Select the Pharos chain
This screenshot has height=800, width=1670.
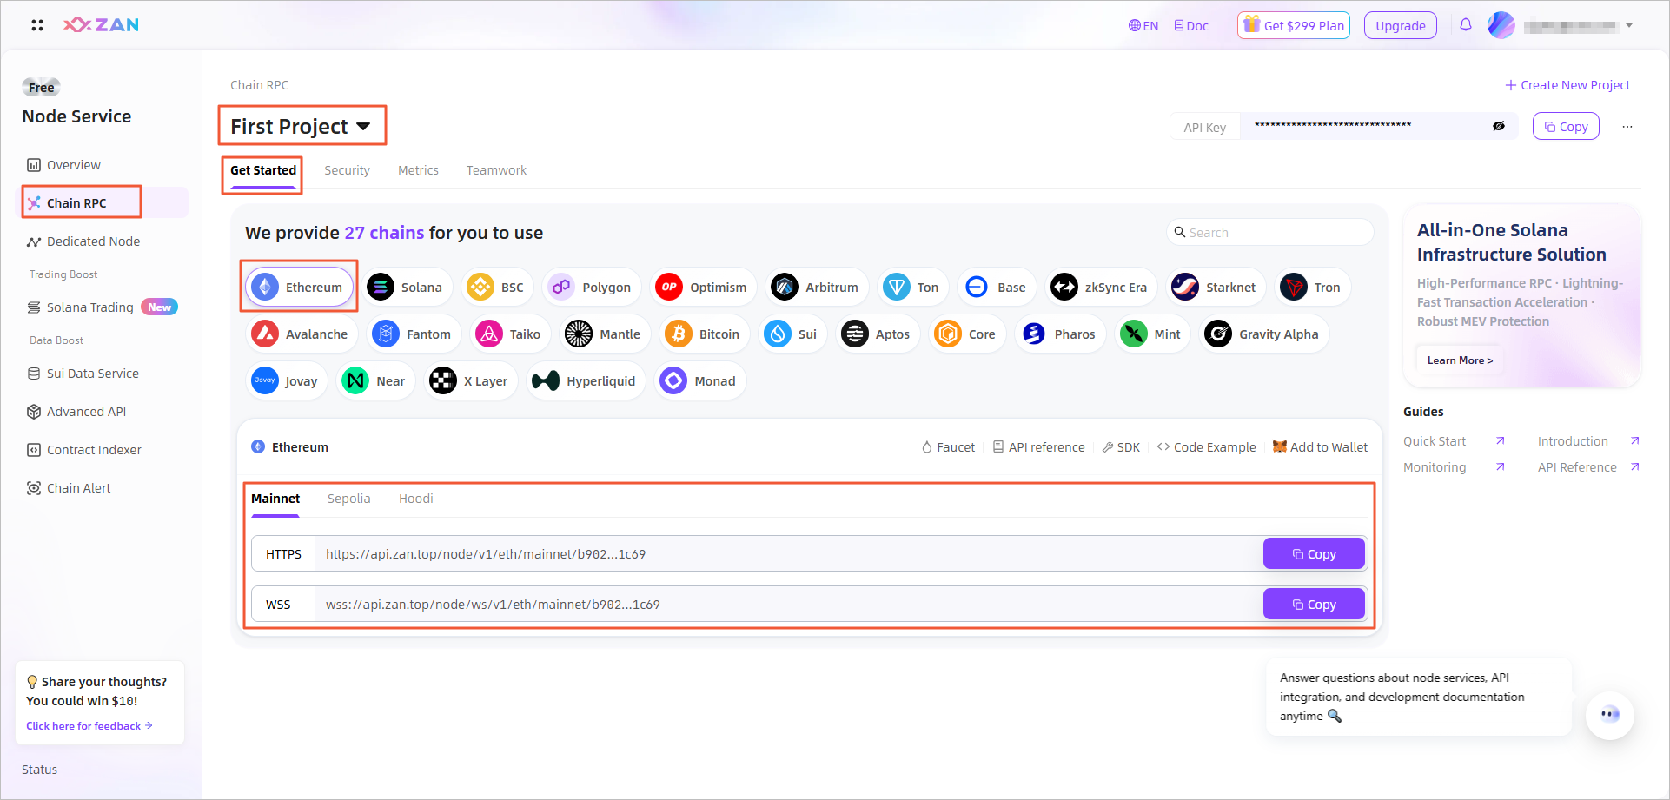1060,334
